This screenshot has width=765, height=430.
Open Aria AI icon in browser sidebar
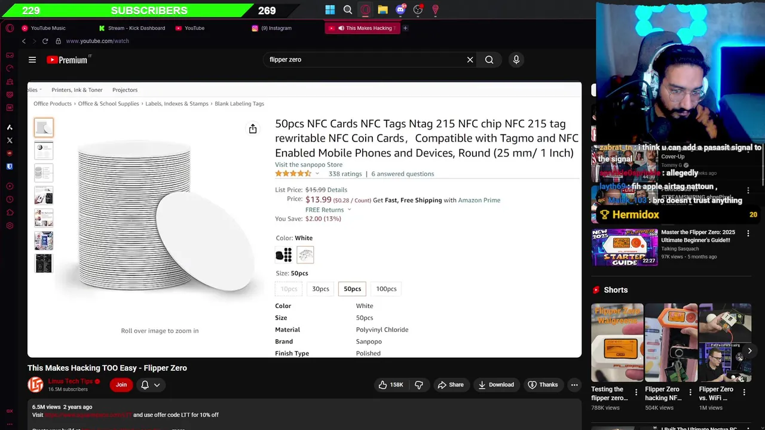tap(10, 127)
